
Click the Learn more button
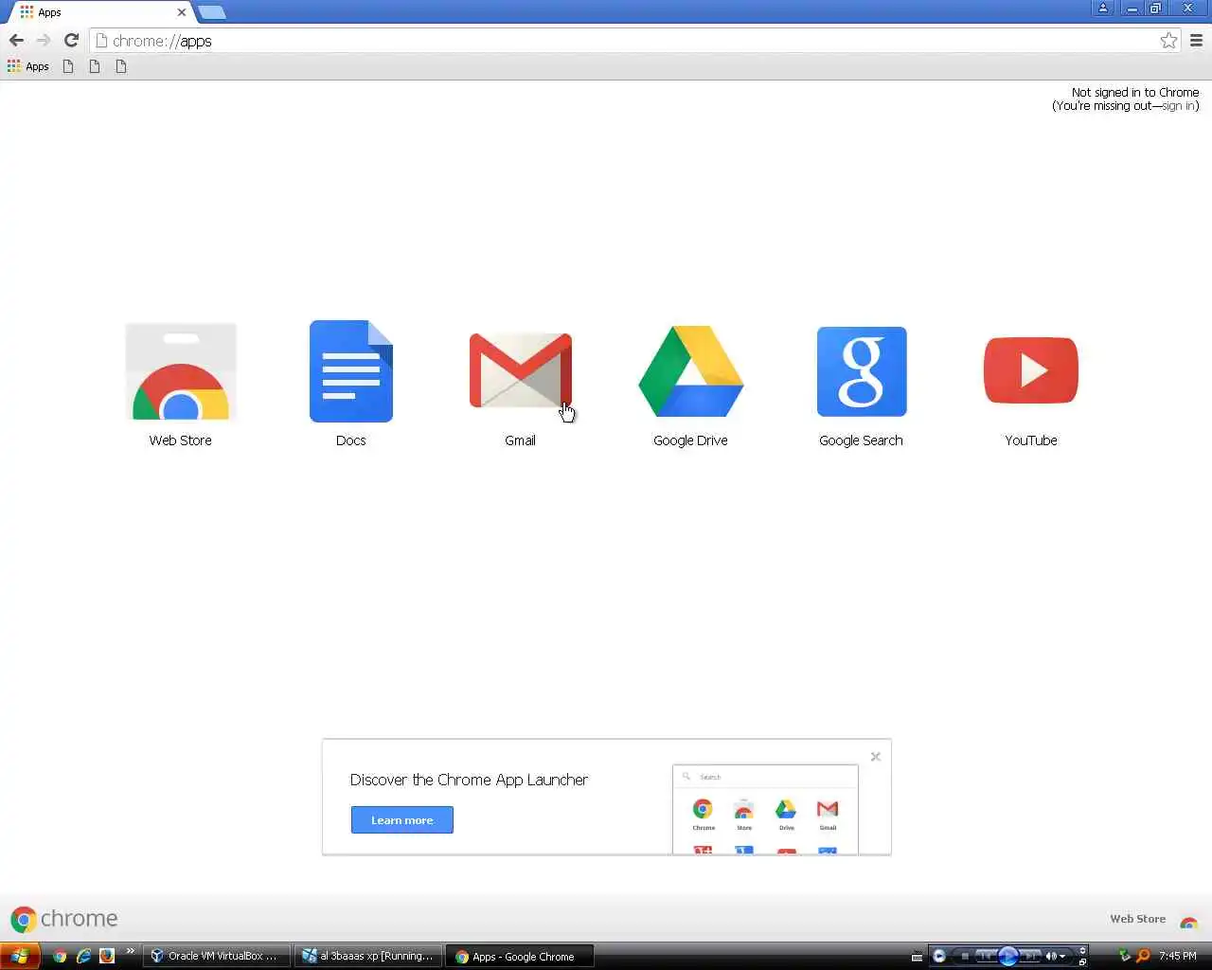(401, 820)
